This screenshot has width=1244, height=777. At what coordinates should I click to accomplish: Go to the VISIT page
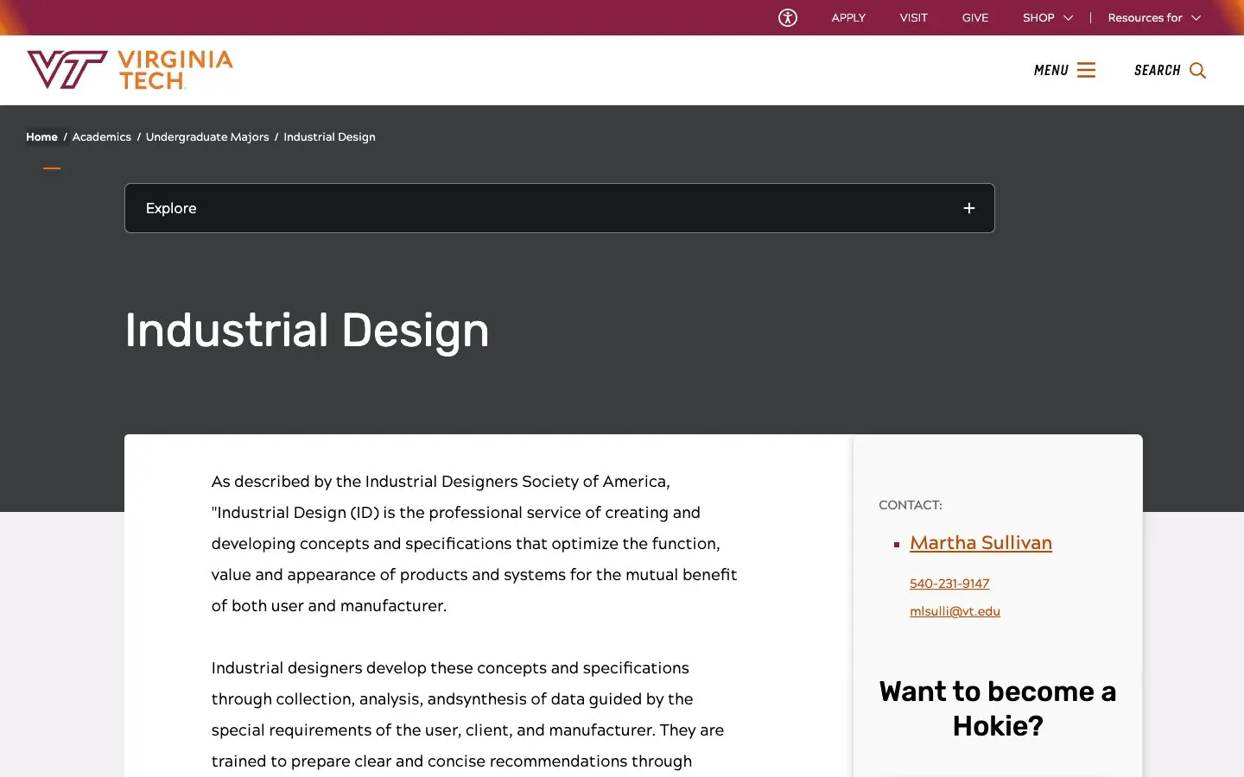pyautogui.click(x=913, y=17)
